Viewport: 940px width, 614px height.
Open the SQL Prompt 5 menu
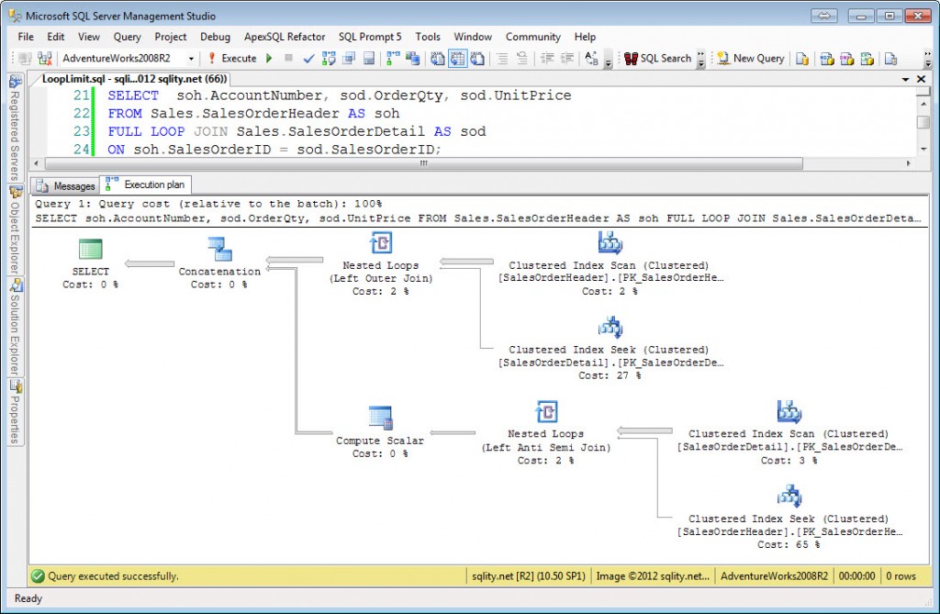(370, 37)
